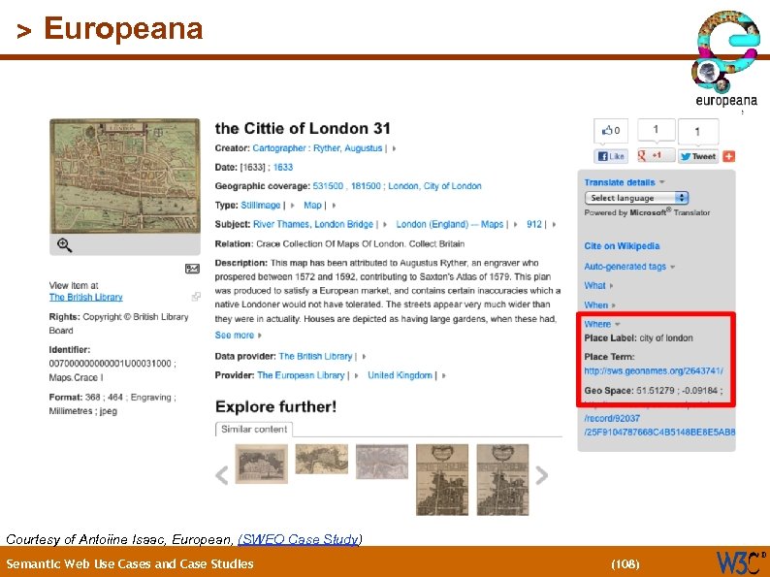Click the title the Cittie of London 31
This screenshot has height=577, width=770.
[303, 129]
